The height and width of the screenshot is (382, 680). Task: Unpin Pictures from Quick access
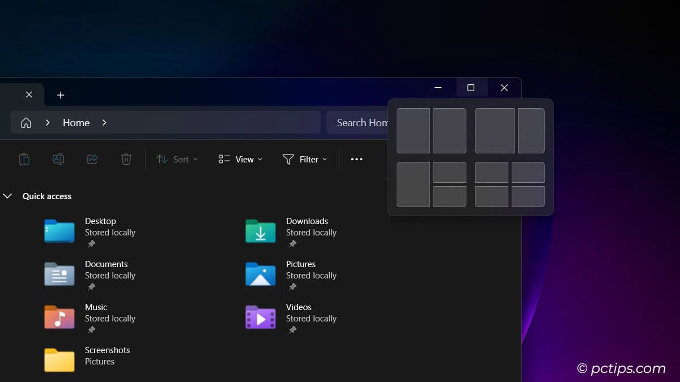point(292,286)
